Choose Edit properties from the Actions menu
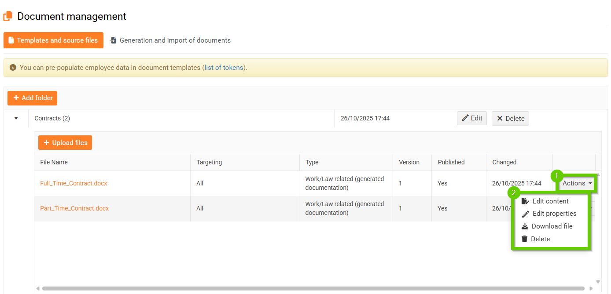This screenshot has height=294, width=611. (x=554, y=214)
